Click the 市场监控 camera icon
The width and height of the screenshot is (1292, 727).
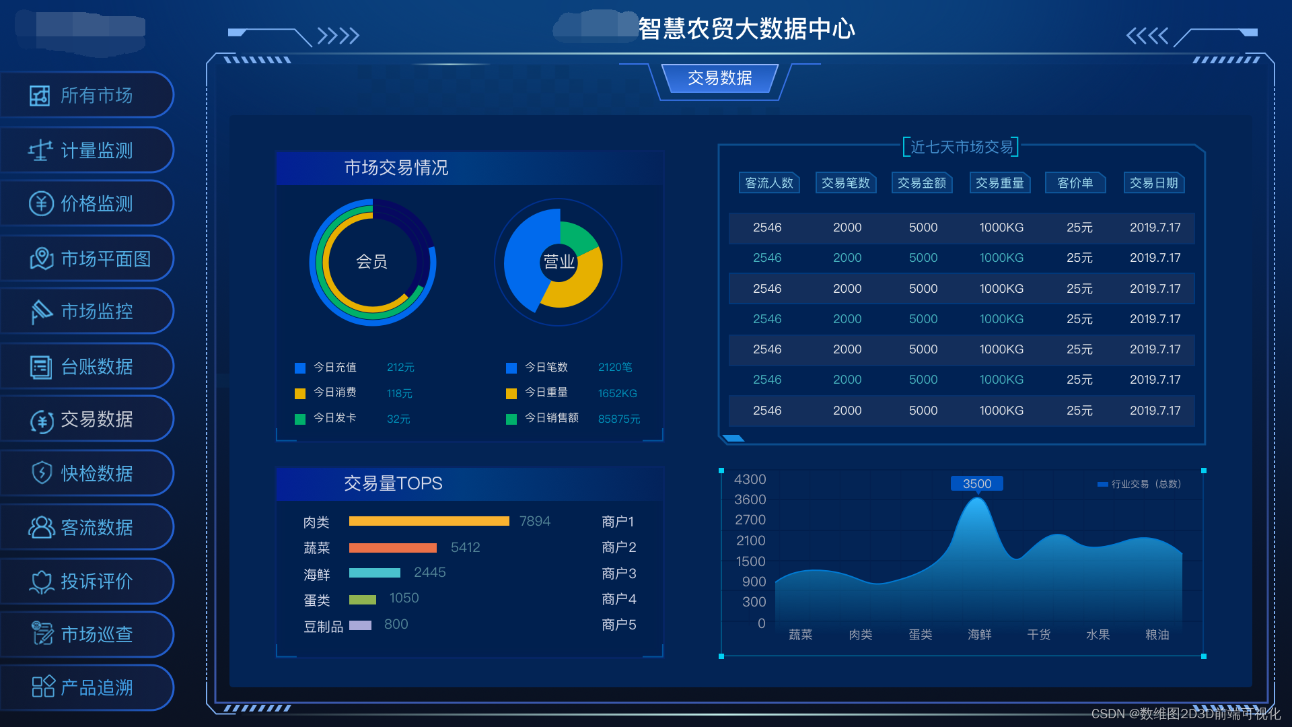coord(41,312)
